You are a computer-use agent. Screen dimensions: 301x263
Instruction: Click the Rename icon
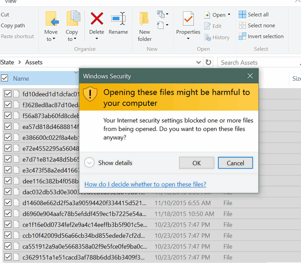(118, 19)
